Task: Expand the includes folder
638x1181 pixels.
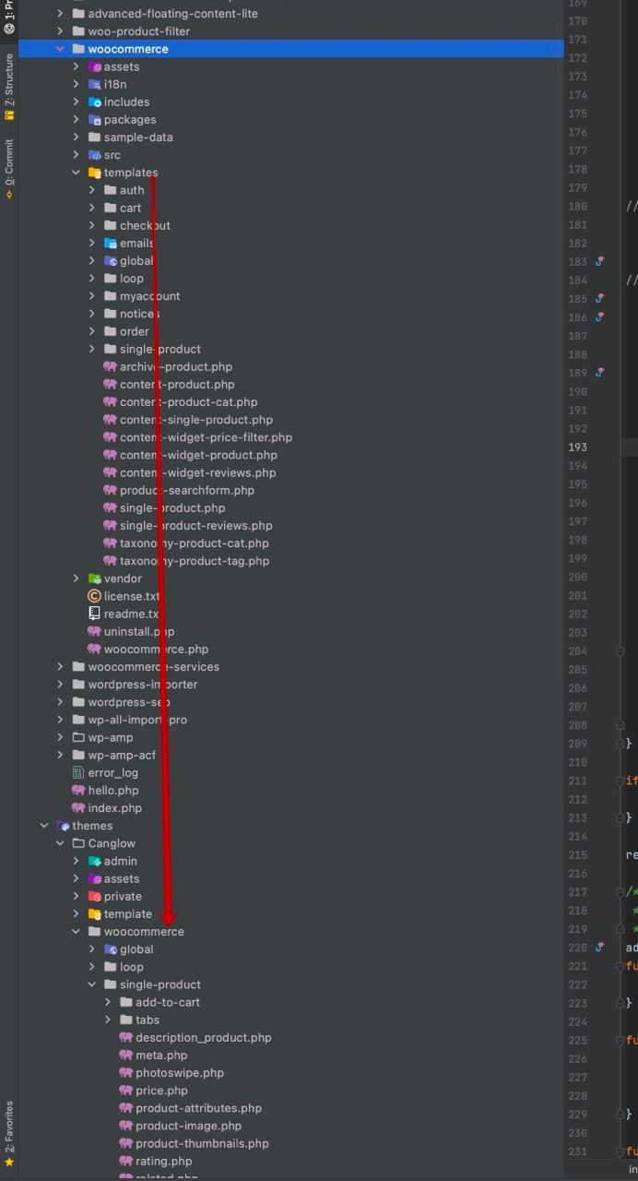Action: [77, 101]
